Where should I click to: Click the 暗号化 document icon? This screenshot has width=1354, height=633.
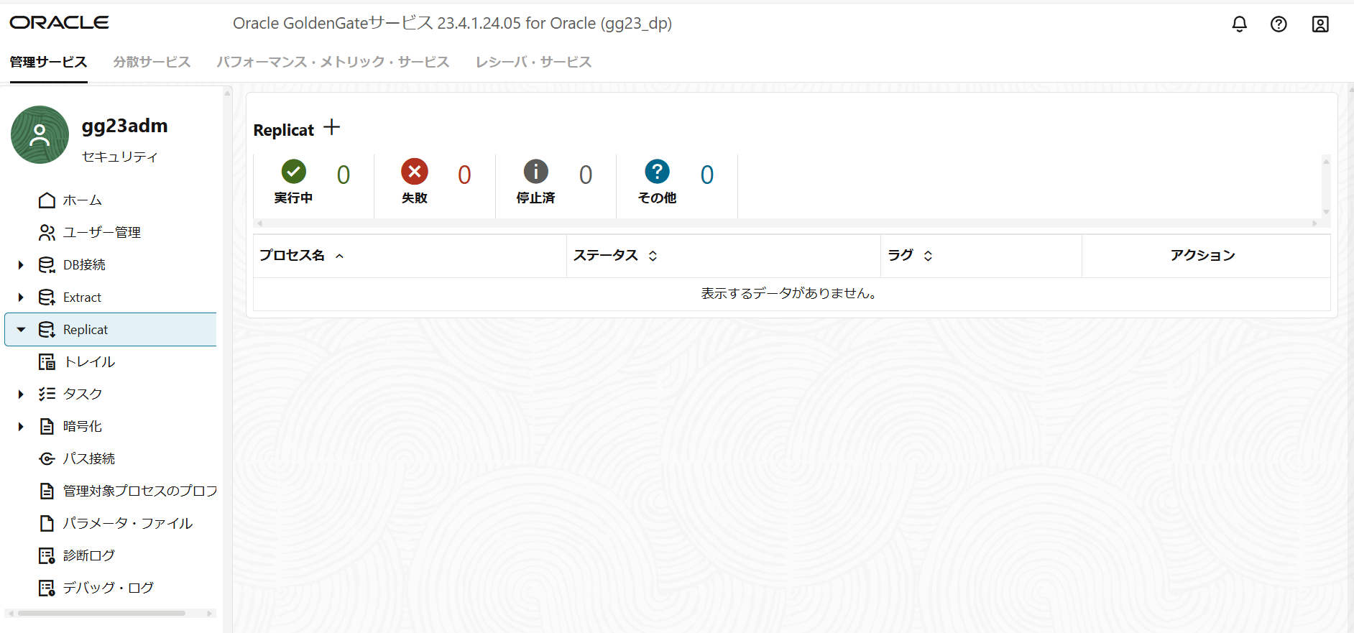[47, 426]
